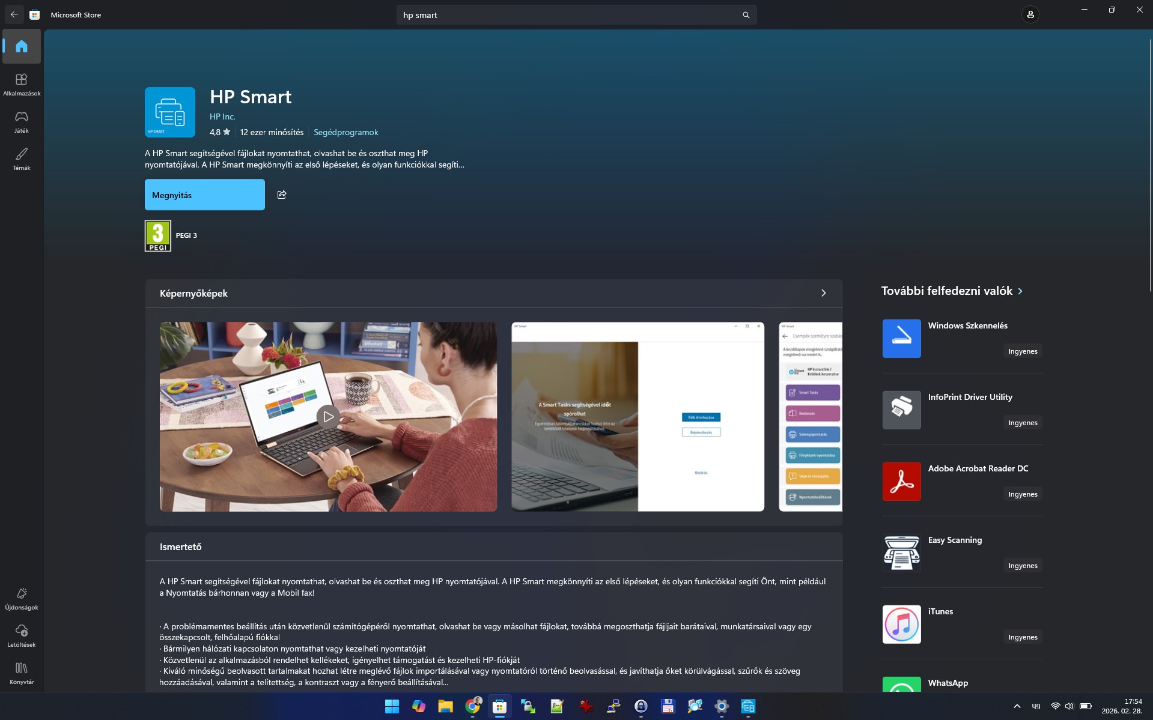Viewport: 1153px width, 720px height.
Task: Open Alkalmazások in the sidebar
Action: 22,84
